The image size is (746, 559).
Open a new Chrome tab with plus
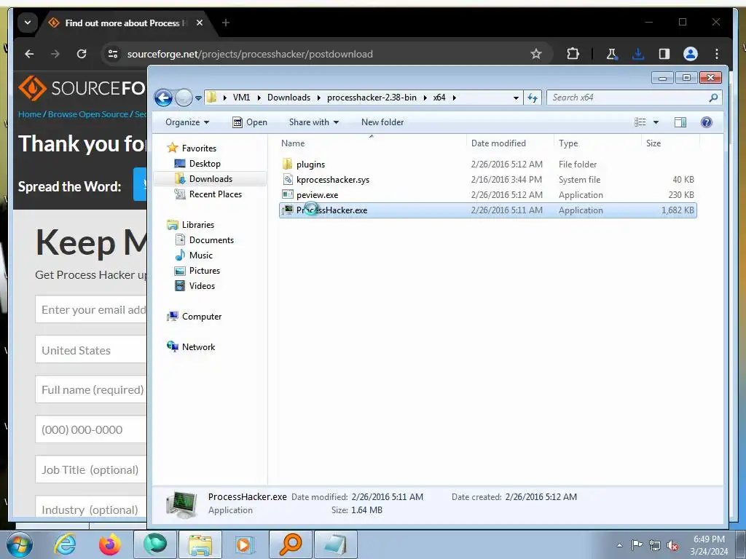pyautogui.click(x=226, y=23)
